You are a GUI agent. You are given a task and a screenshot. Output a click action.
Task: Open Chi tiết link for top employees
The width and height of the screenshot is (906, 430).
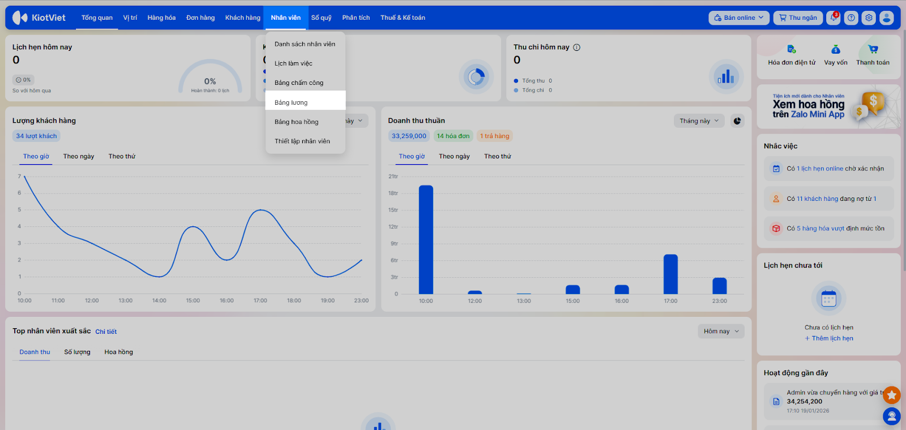click(106, 332)
